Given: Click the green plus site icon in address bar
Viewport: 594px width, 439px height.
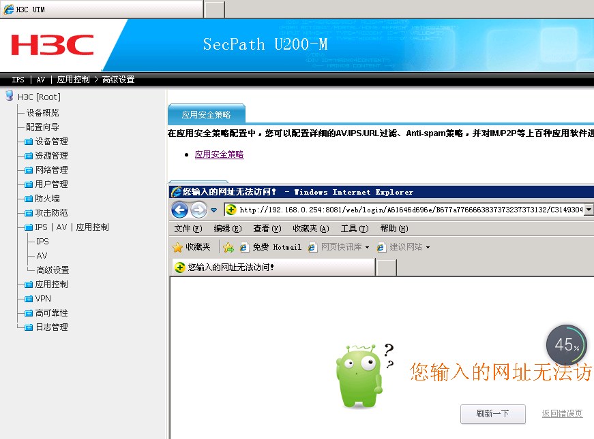Looking at the screenshot, I should (231, 210).
